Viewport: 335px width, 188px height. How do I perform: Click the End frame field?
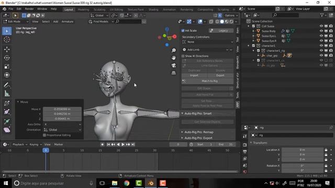226,145
